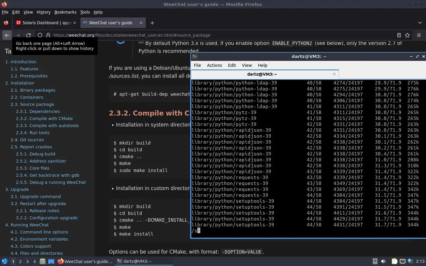Open the terminal Help menu

[x=262, y=65]
